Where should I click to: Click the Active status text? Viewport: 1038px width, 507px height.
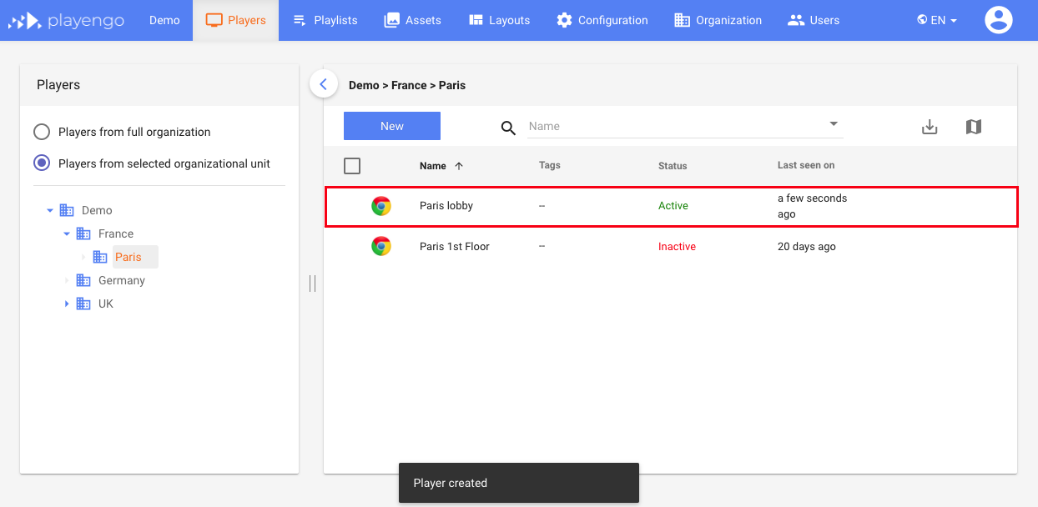click(x=673, y=206)
